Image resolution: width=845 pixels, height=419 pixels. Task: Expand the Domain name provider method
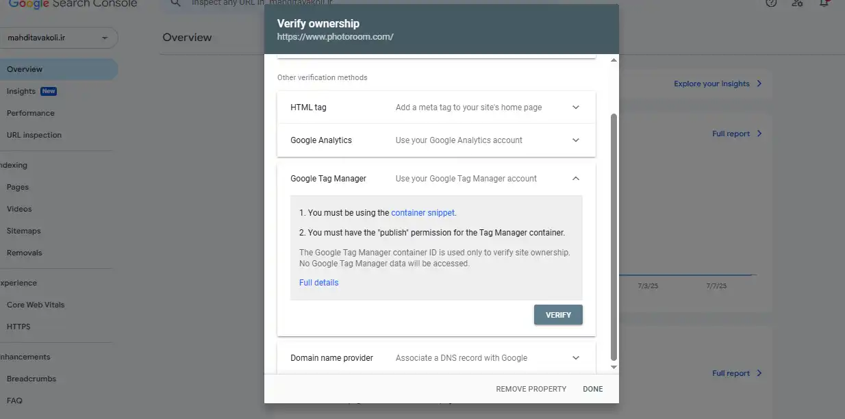tap(436, 358)
